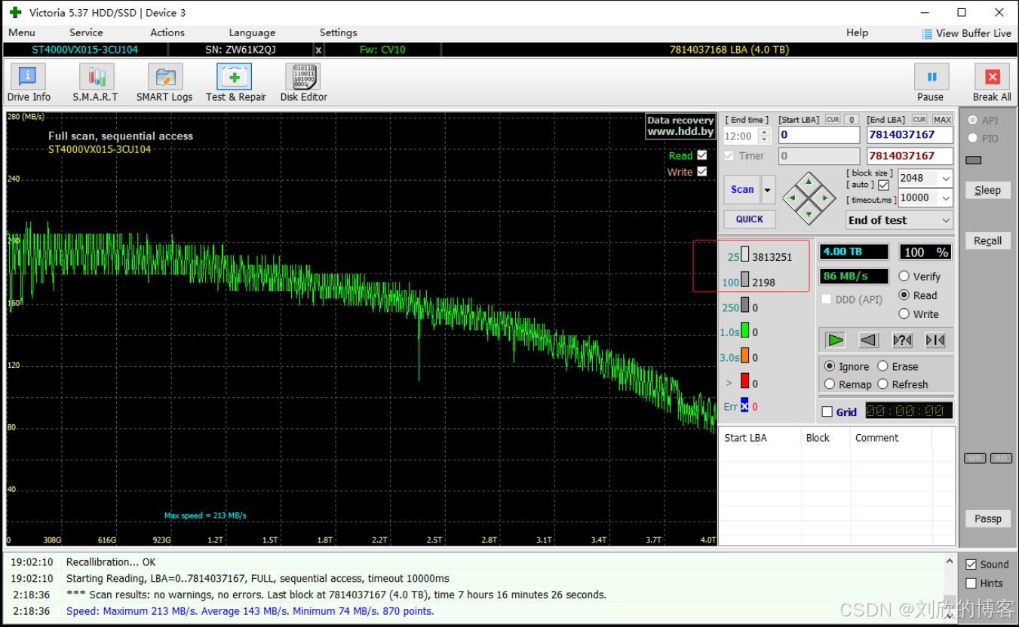The image size is (1019, 627).
Task: Switch to Test & Repair view
Action: pyautogui.click(x=235, y=83)
